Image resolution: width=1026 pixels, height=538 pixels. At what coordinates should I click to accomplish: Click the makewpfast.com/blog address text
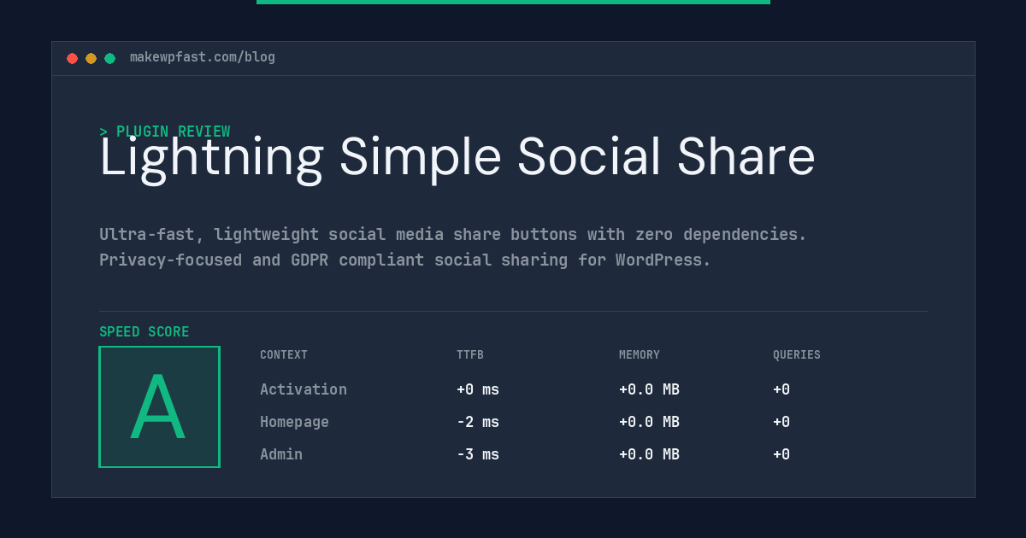pyautogui.click(x=203, y=57)
